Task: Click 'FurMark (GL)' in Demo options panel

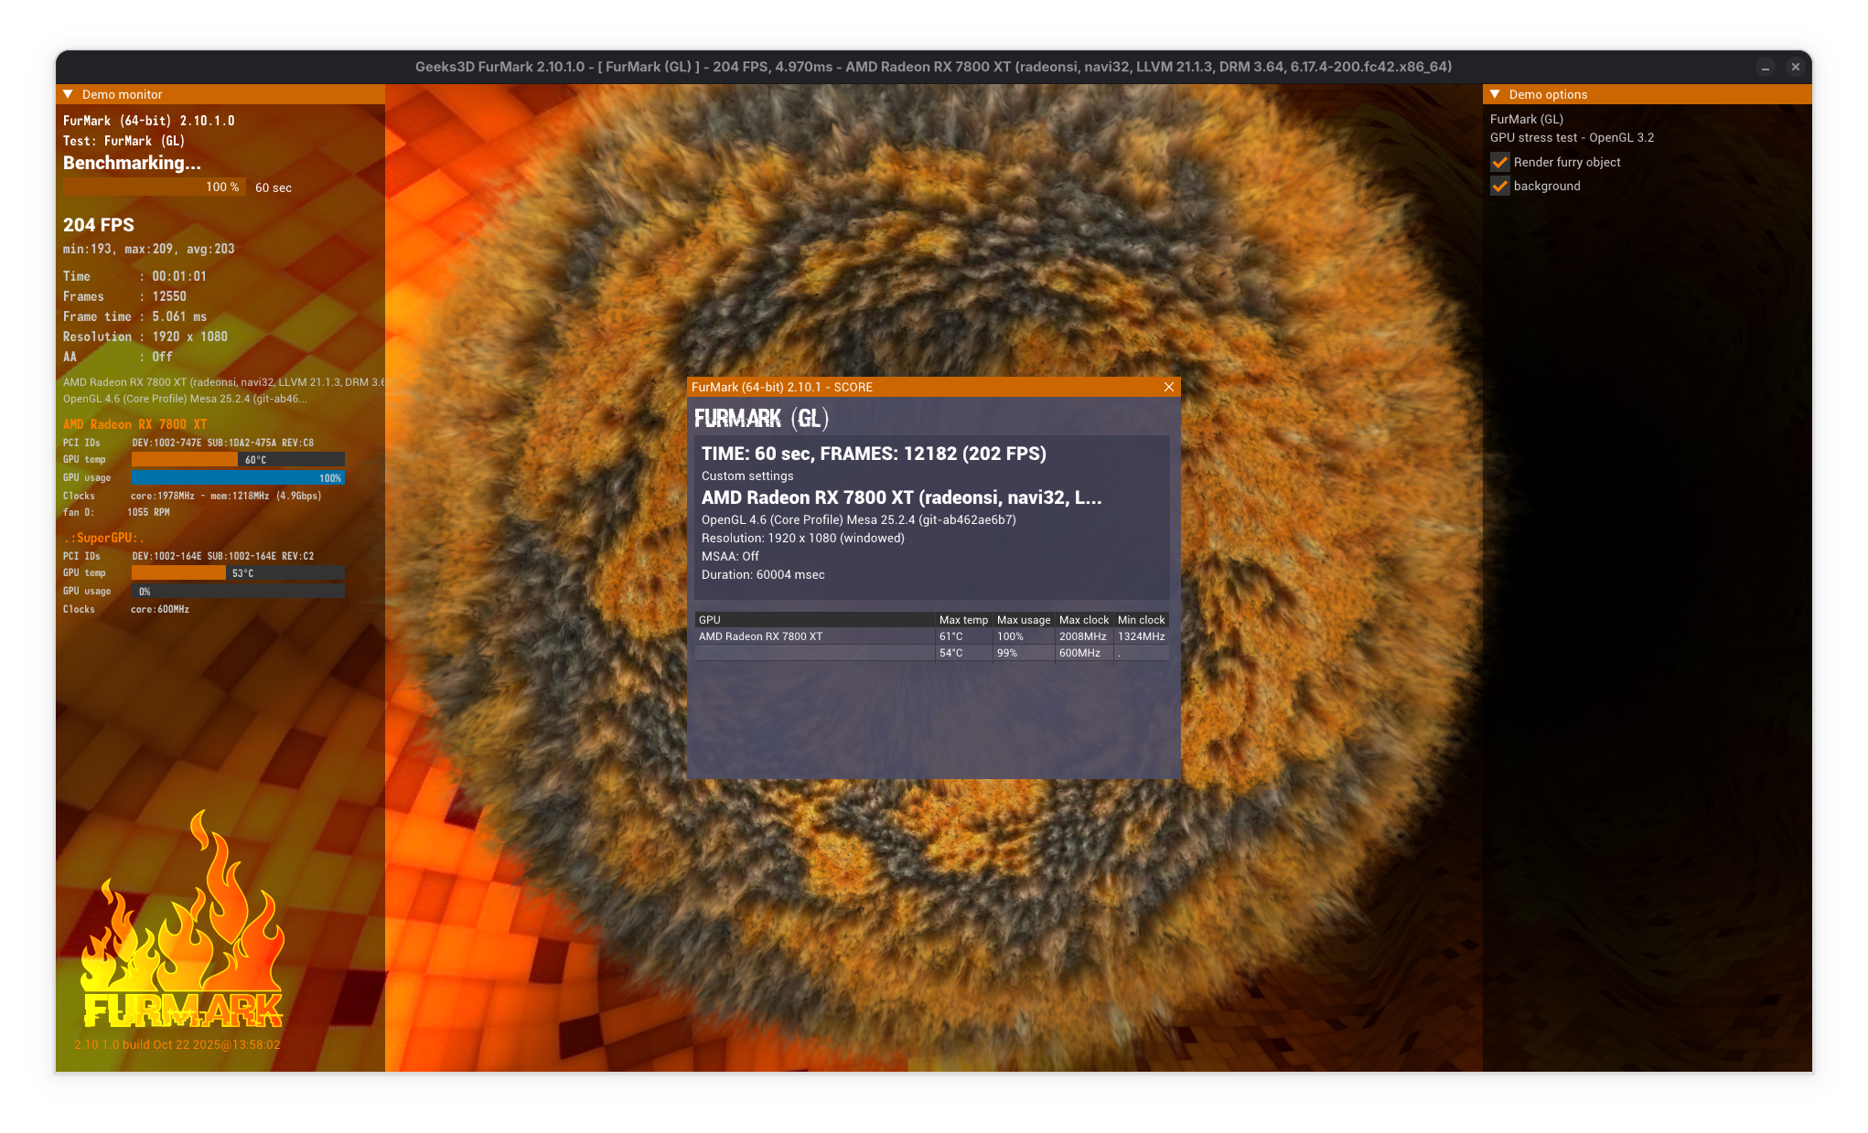Action: pos(1527,119)
